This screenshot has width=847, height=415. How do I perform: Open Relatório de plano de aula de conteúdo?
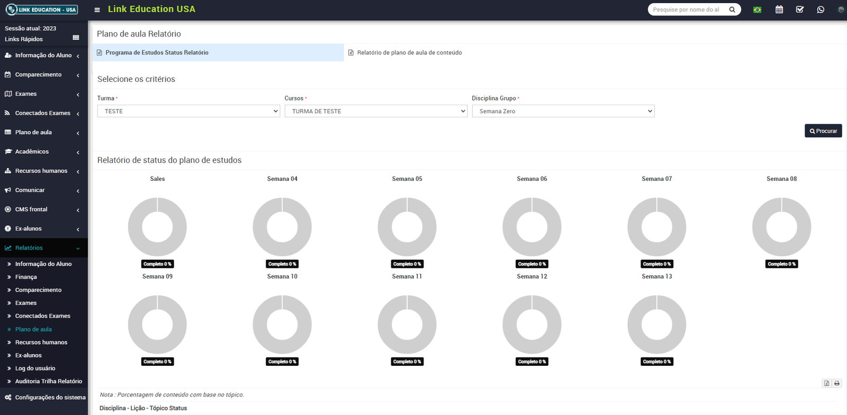click(x=409, y=52)
